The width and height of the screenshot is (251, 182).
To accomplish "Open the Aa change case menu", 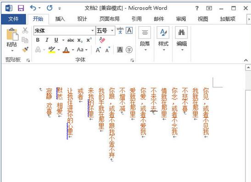I will (82, 50).
